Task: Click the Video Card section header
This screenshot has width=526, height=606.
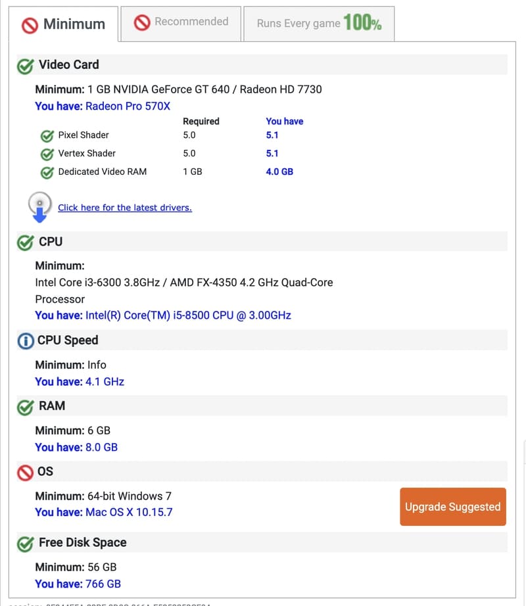Action: tap(68, 64)
